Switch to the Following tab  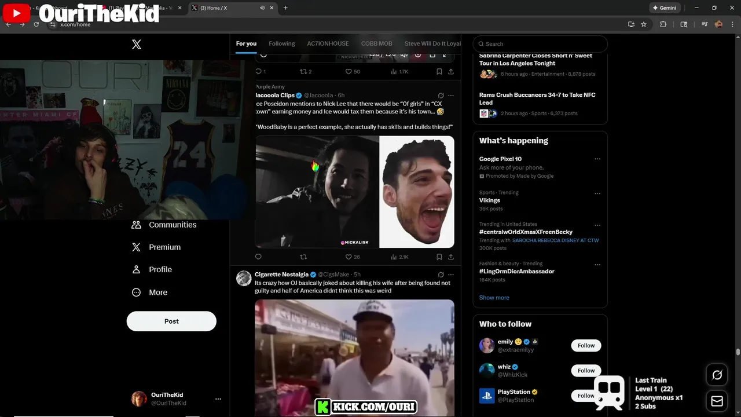pos(282,43)
